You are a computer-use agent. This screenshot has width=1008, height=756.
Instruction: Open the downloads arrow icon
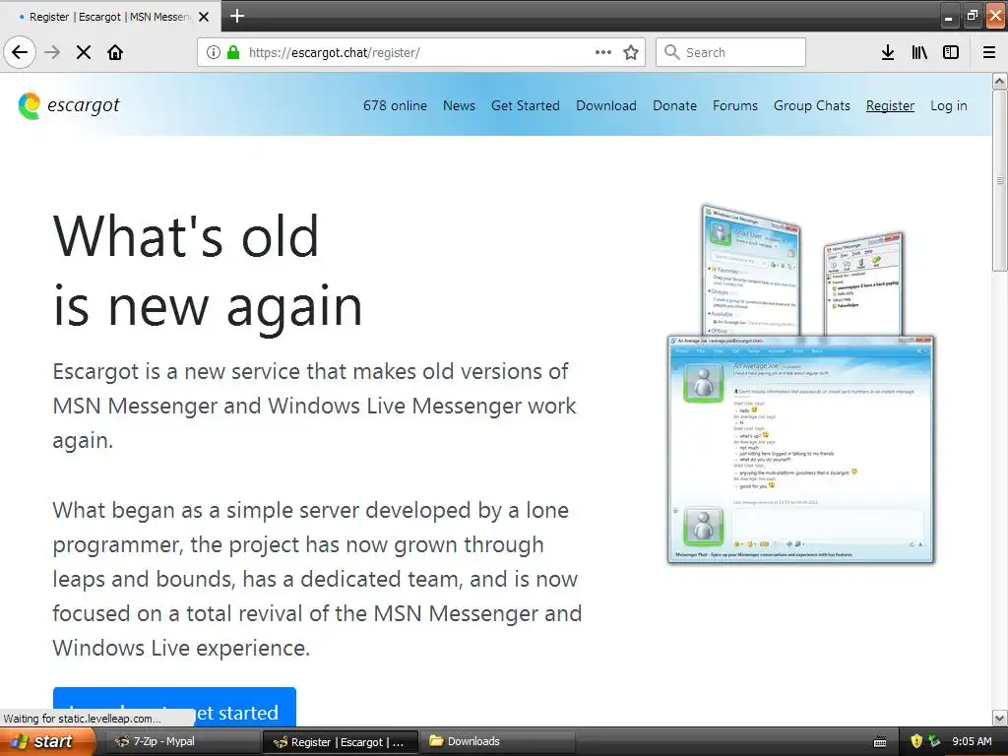click(x=888, y=52)
